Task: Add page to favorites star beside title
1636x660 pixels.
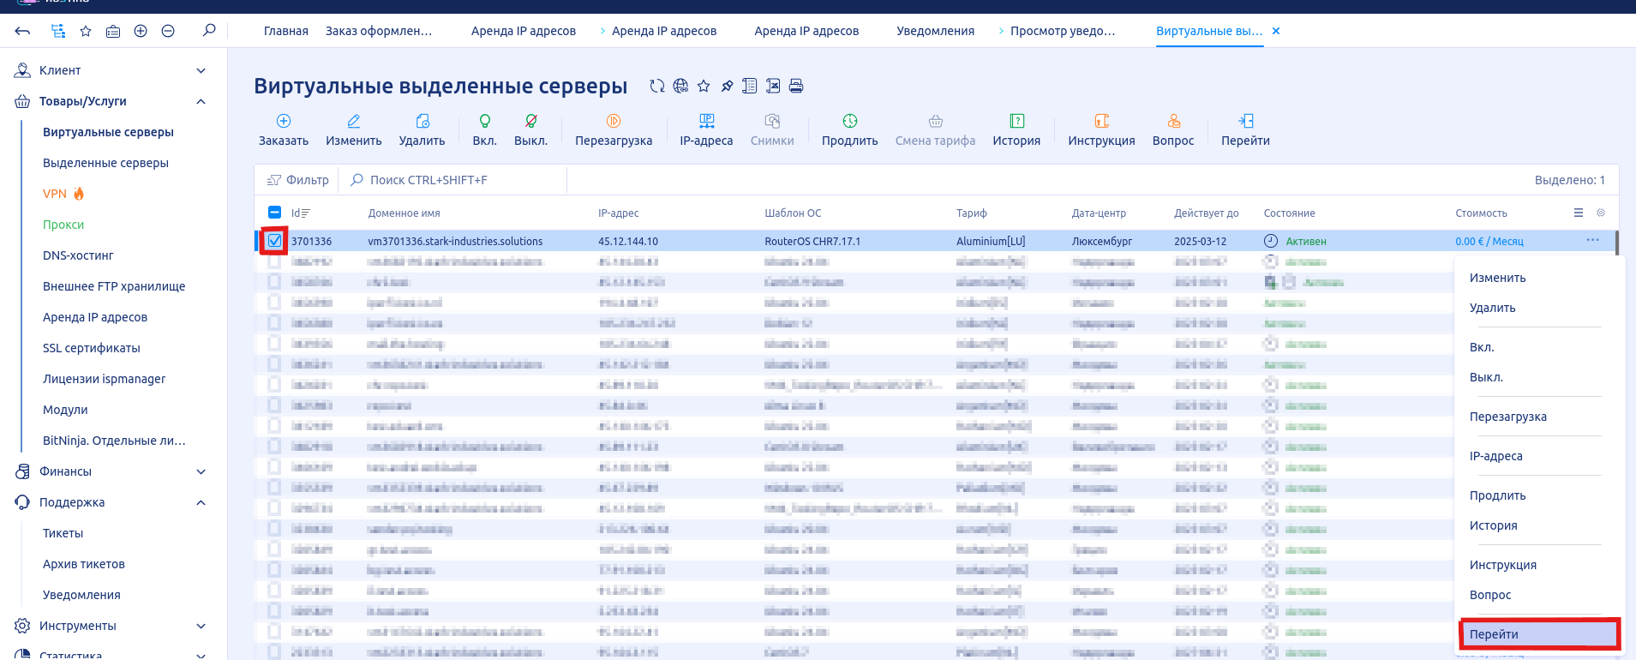Action: click(x=704, y=86)
